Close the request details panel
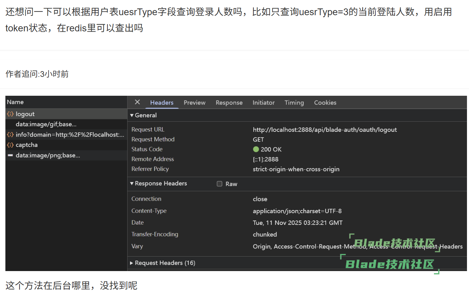Screen dimensions: 469x295 137,102
